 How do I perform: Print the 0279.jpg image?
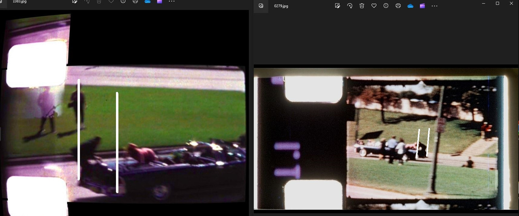[398, 6]
